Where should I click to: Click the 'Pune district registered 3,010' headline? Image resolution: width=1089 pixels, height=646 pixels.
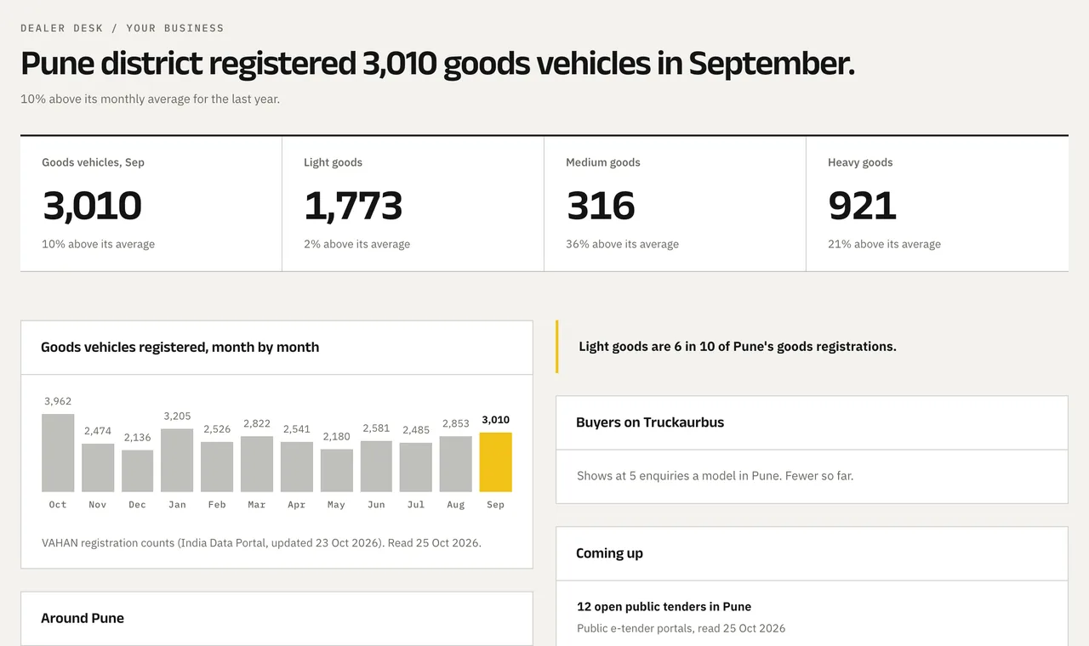437,64
